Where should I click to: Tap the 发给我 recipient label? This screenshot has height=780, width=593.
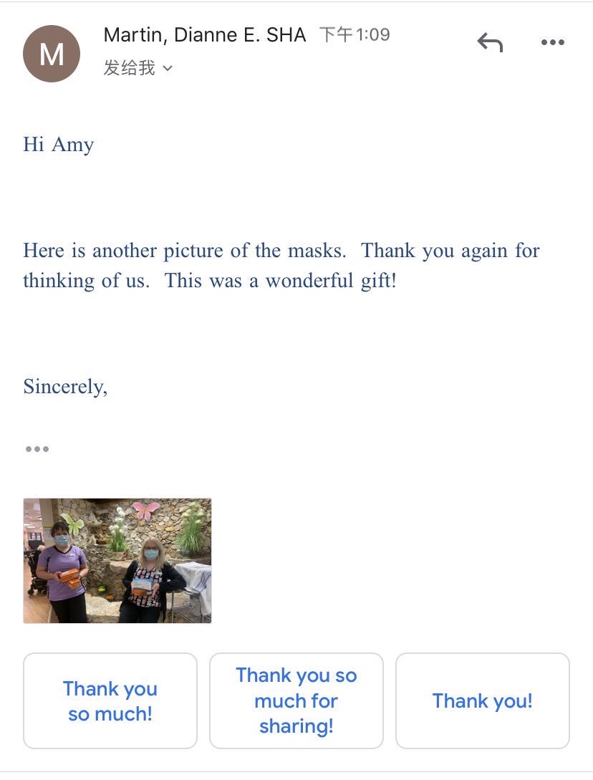(x=130, y=68)
